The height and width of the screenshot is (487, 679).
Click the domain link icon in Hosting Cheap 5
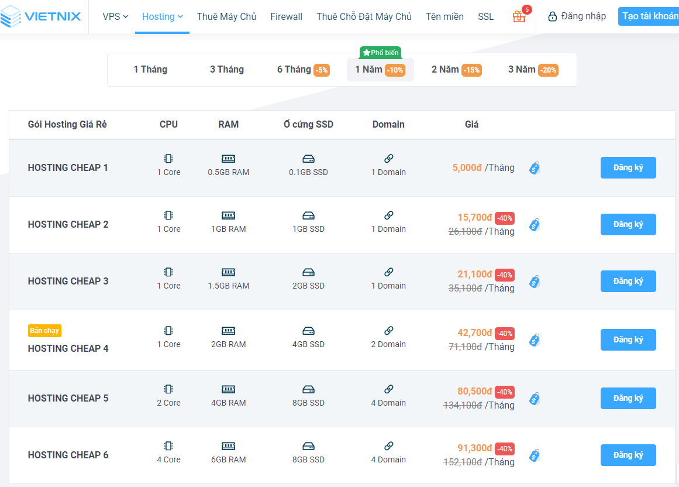pyautogui.click(x=388, y=389)
